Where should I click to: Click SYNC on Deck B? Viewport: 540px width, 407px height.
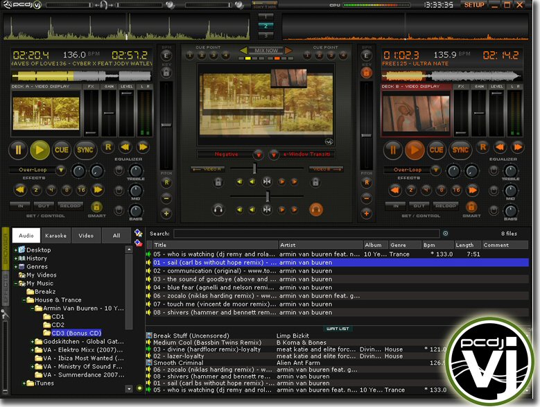coord(460,150)
